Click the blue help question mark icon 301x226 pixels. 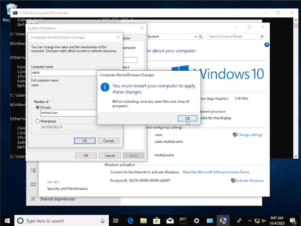pos(267,45)
